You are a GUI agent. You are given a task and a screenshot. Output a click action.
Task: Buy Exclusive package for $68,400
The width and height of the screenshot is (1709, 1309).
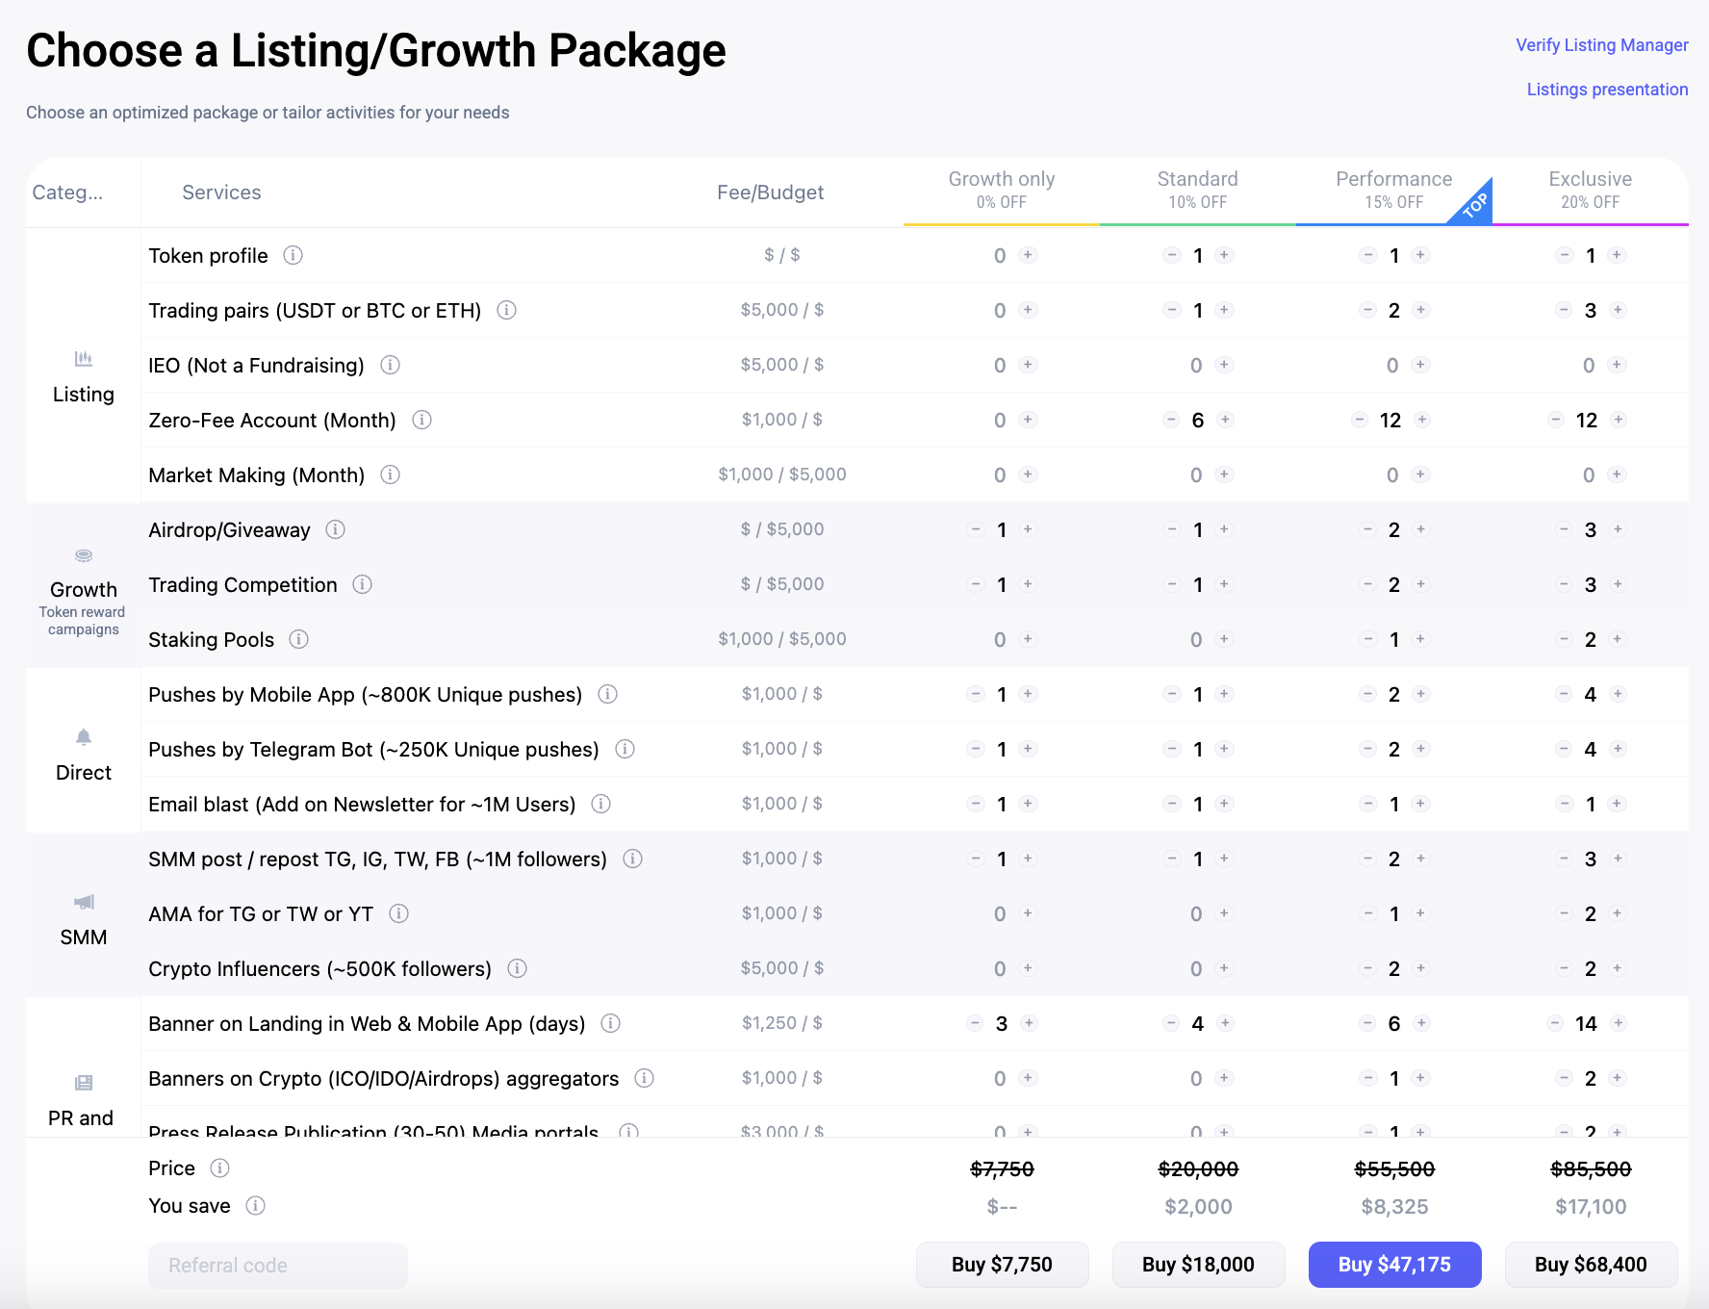1591,1265
